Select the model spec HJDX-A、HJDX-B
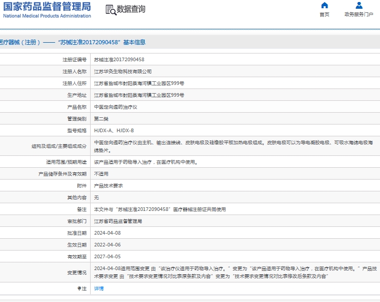The height and width of the screenshot is (302, 380). click(114, 131)
